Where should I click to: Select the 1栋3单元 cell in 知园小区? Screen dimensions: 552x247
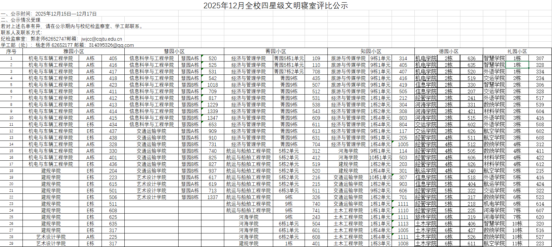coord(380,244)
